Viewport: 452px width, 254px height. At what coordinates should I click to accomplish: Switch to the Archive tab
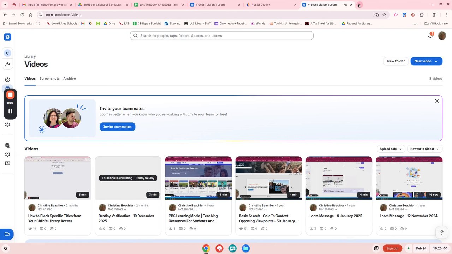70,79
